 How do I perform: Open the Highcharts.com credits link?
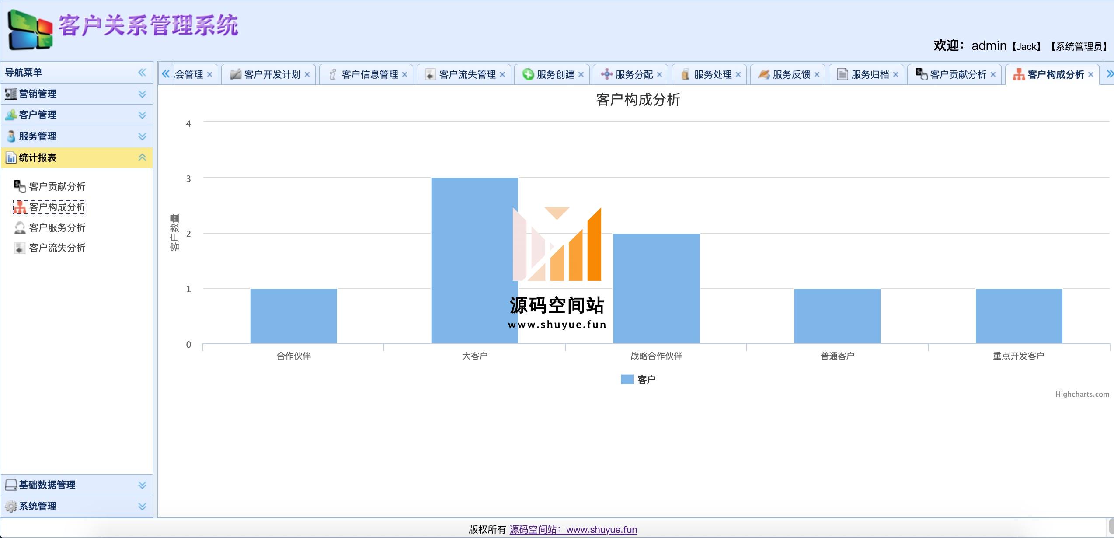[1082, 394]
